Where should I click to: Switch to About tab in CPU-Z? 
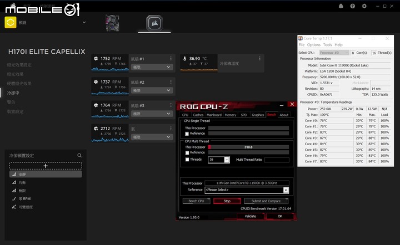pos(284,115)
